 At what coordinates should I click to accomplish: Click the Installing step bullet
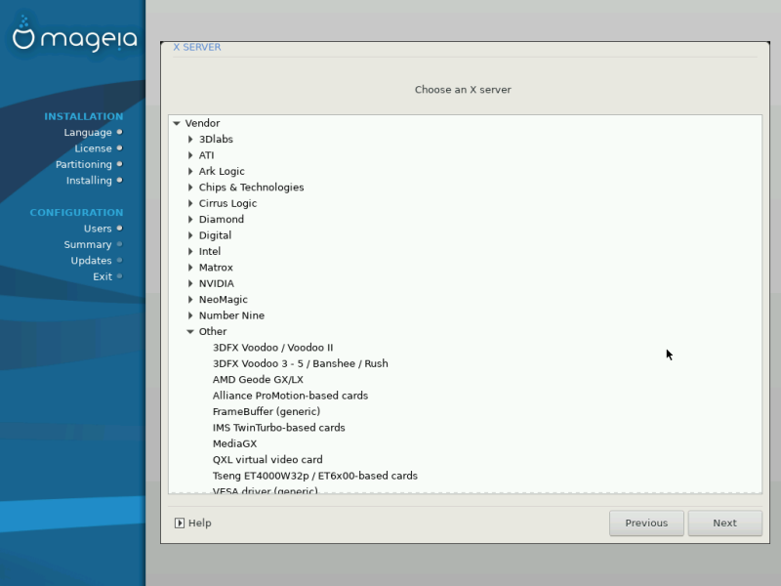point(119,180)
